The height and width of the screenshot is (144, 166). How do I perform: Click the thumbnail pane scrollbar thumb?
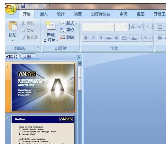tap(80, 78)
